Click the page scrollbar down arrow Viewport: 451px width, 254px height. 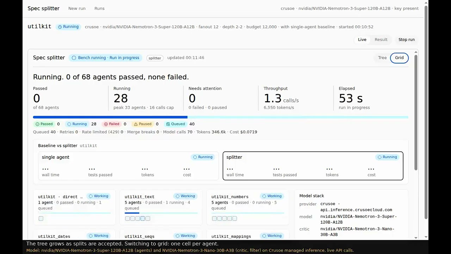coord(426,237)
